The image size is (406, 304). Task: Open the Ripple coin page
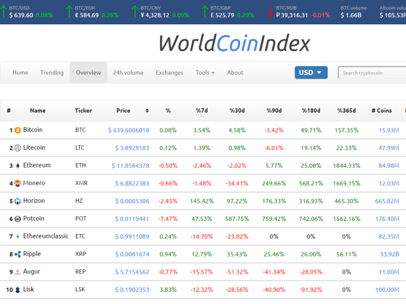32,254
